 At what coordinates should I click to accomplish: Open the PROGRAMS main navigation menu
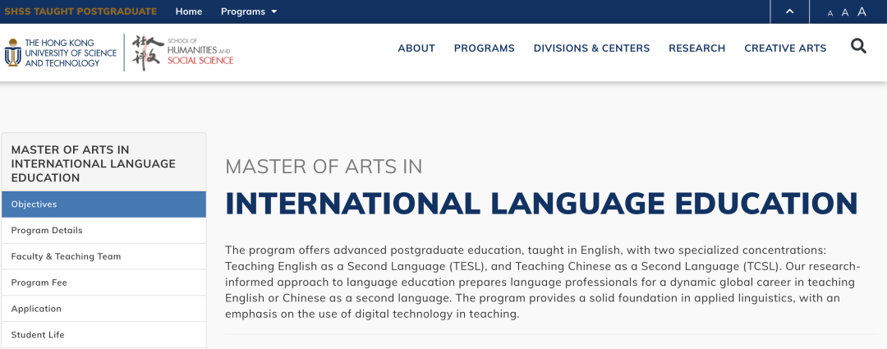[x=485, y=48]
